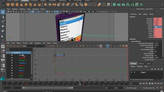Screen dimensions: 164x92
Task: Open Options menu in Layer Editor
Action: 140,66
